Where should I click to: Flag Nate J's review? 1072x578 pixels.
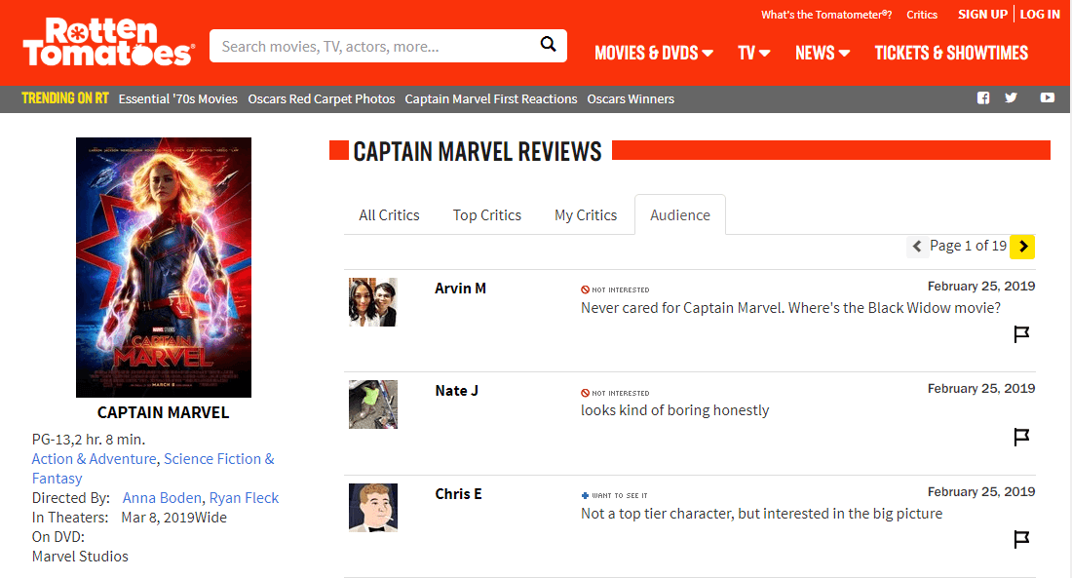(1021, 437)
